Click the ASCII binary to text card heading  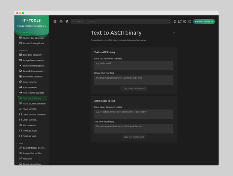tap(104, 101)
